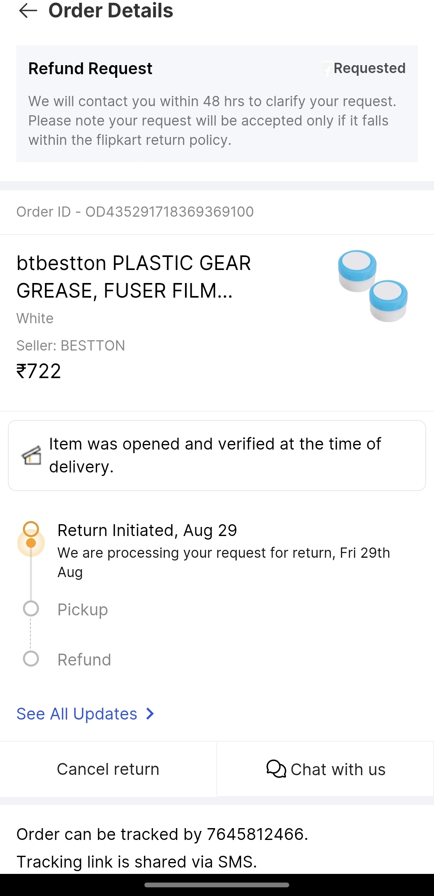Tap the Requested status icon
This screenshot has height=896, width=434.
tap(327, 69)
